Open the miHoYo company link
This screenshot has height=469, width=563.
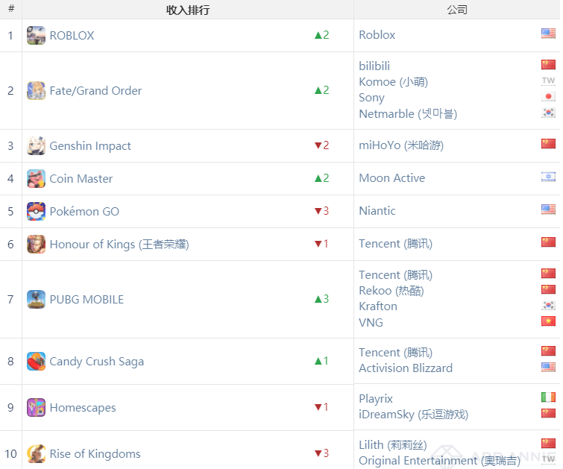400,145
